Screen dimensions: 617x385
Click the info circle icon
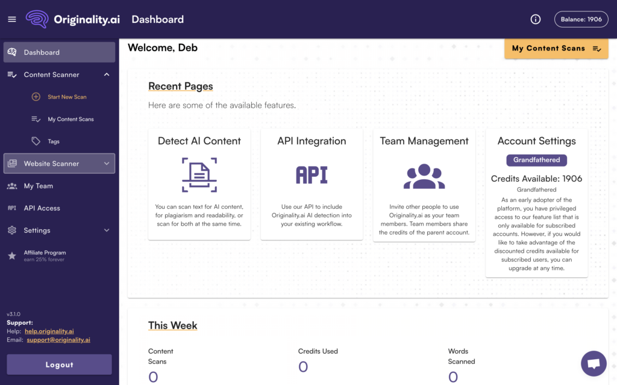point(535,19)
